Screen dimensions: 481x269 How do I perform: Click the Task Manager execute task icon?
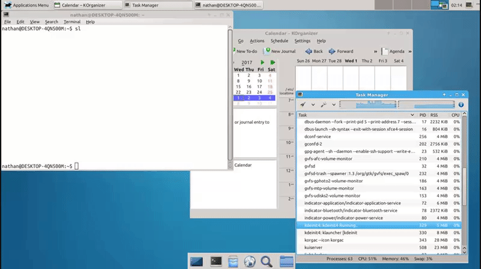304,104
